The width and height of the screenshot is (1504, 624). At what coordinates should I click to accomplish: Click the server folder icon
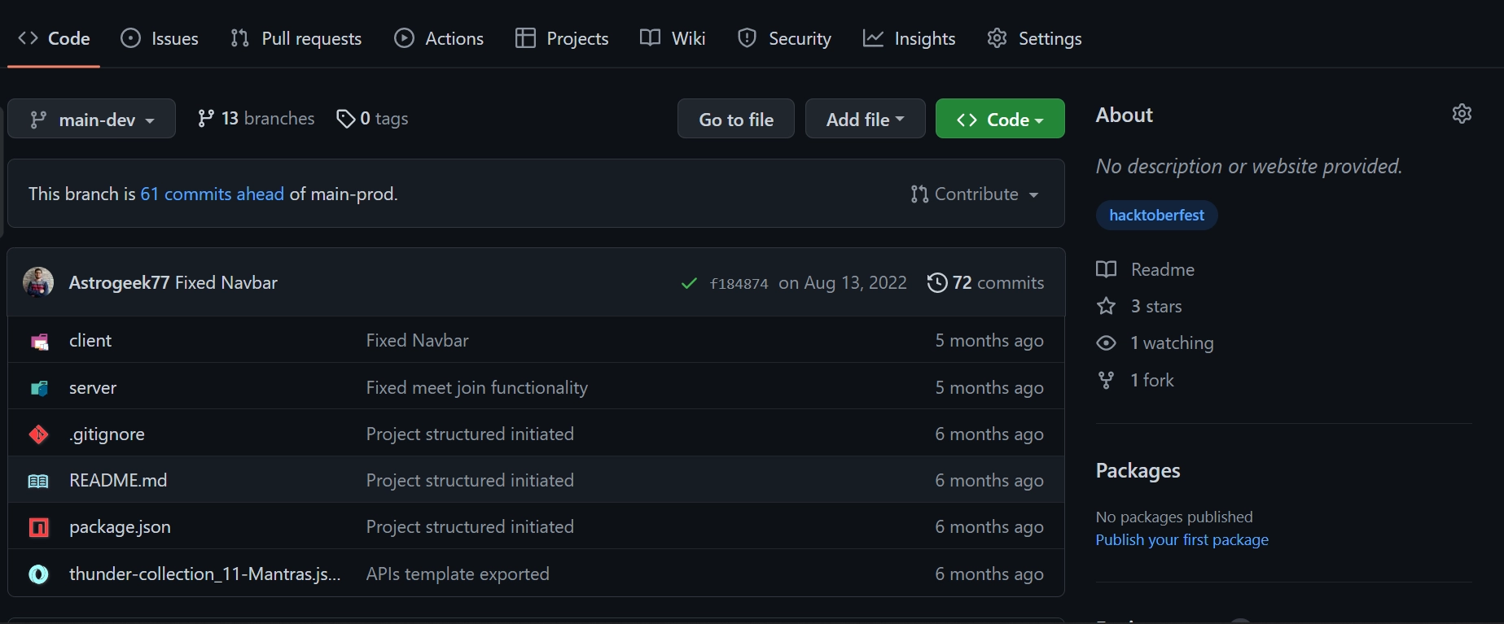coord(39,388)
